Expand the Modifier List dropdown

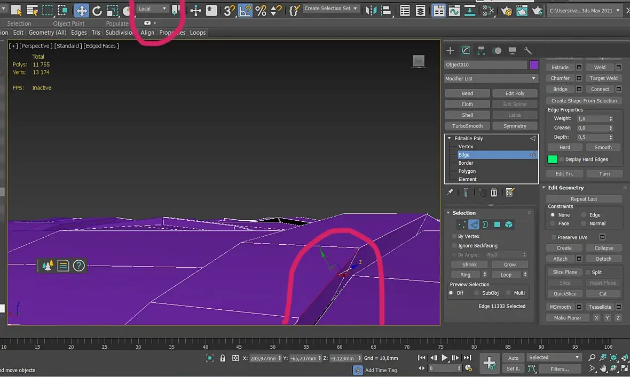pyautogui.click(x=491, y=78)
